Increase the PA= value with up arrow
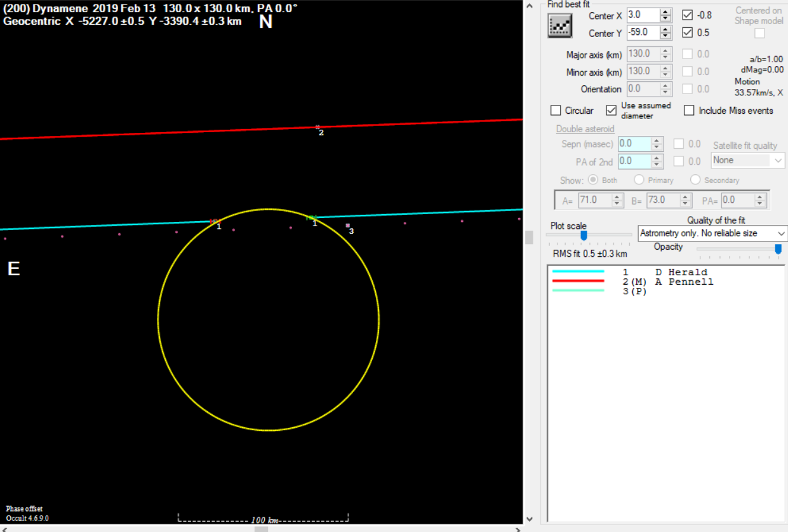Image resolution: width=788 pixels, height=532 pixels. [760, 197]
